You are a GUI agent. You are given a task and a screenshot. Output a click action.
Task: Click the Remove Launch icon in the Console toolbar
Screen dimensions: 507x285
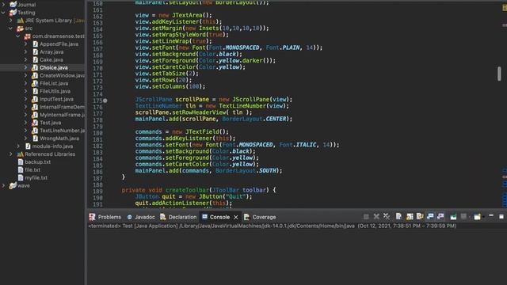(376, 216)
